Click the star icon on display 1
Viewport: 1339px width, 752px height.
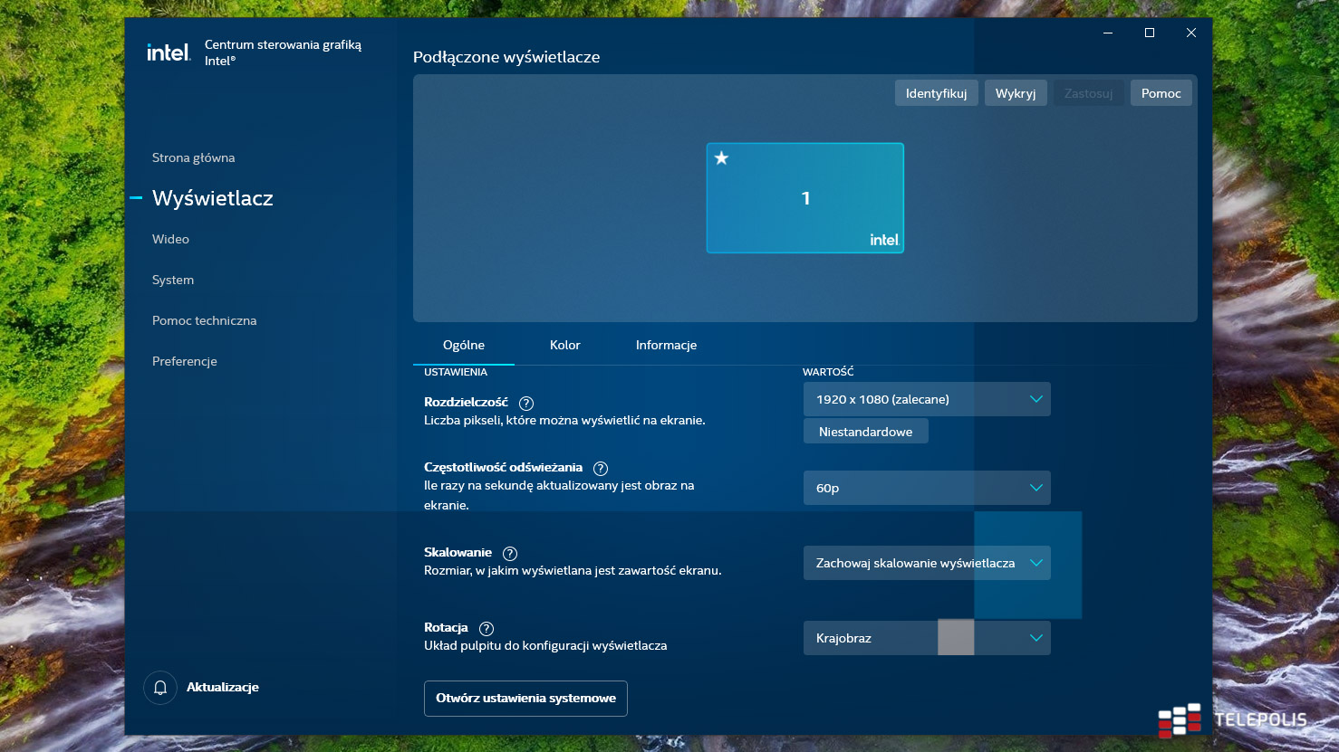point(721,158)
